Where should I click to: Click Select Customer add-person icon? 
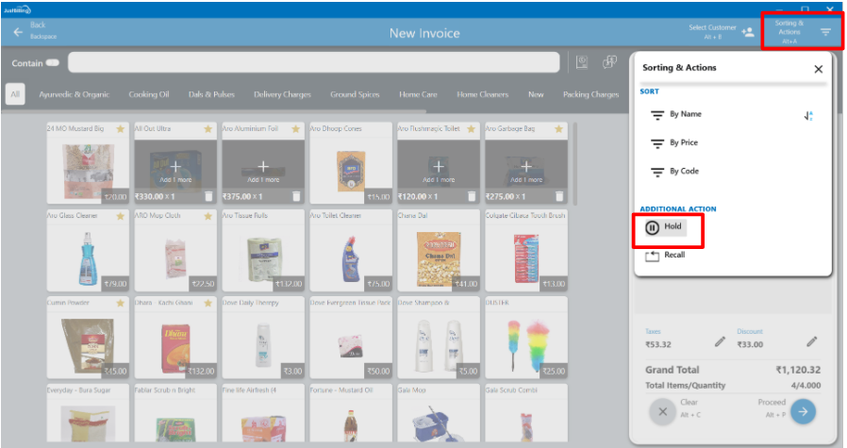point(748,33)
